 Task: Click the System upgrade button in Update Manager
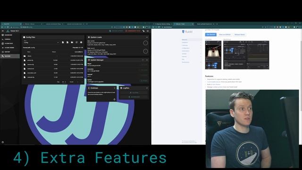[144, 81]
